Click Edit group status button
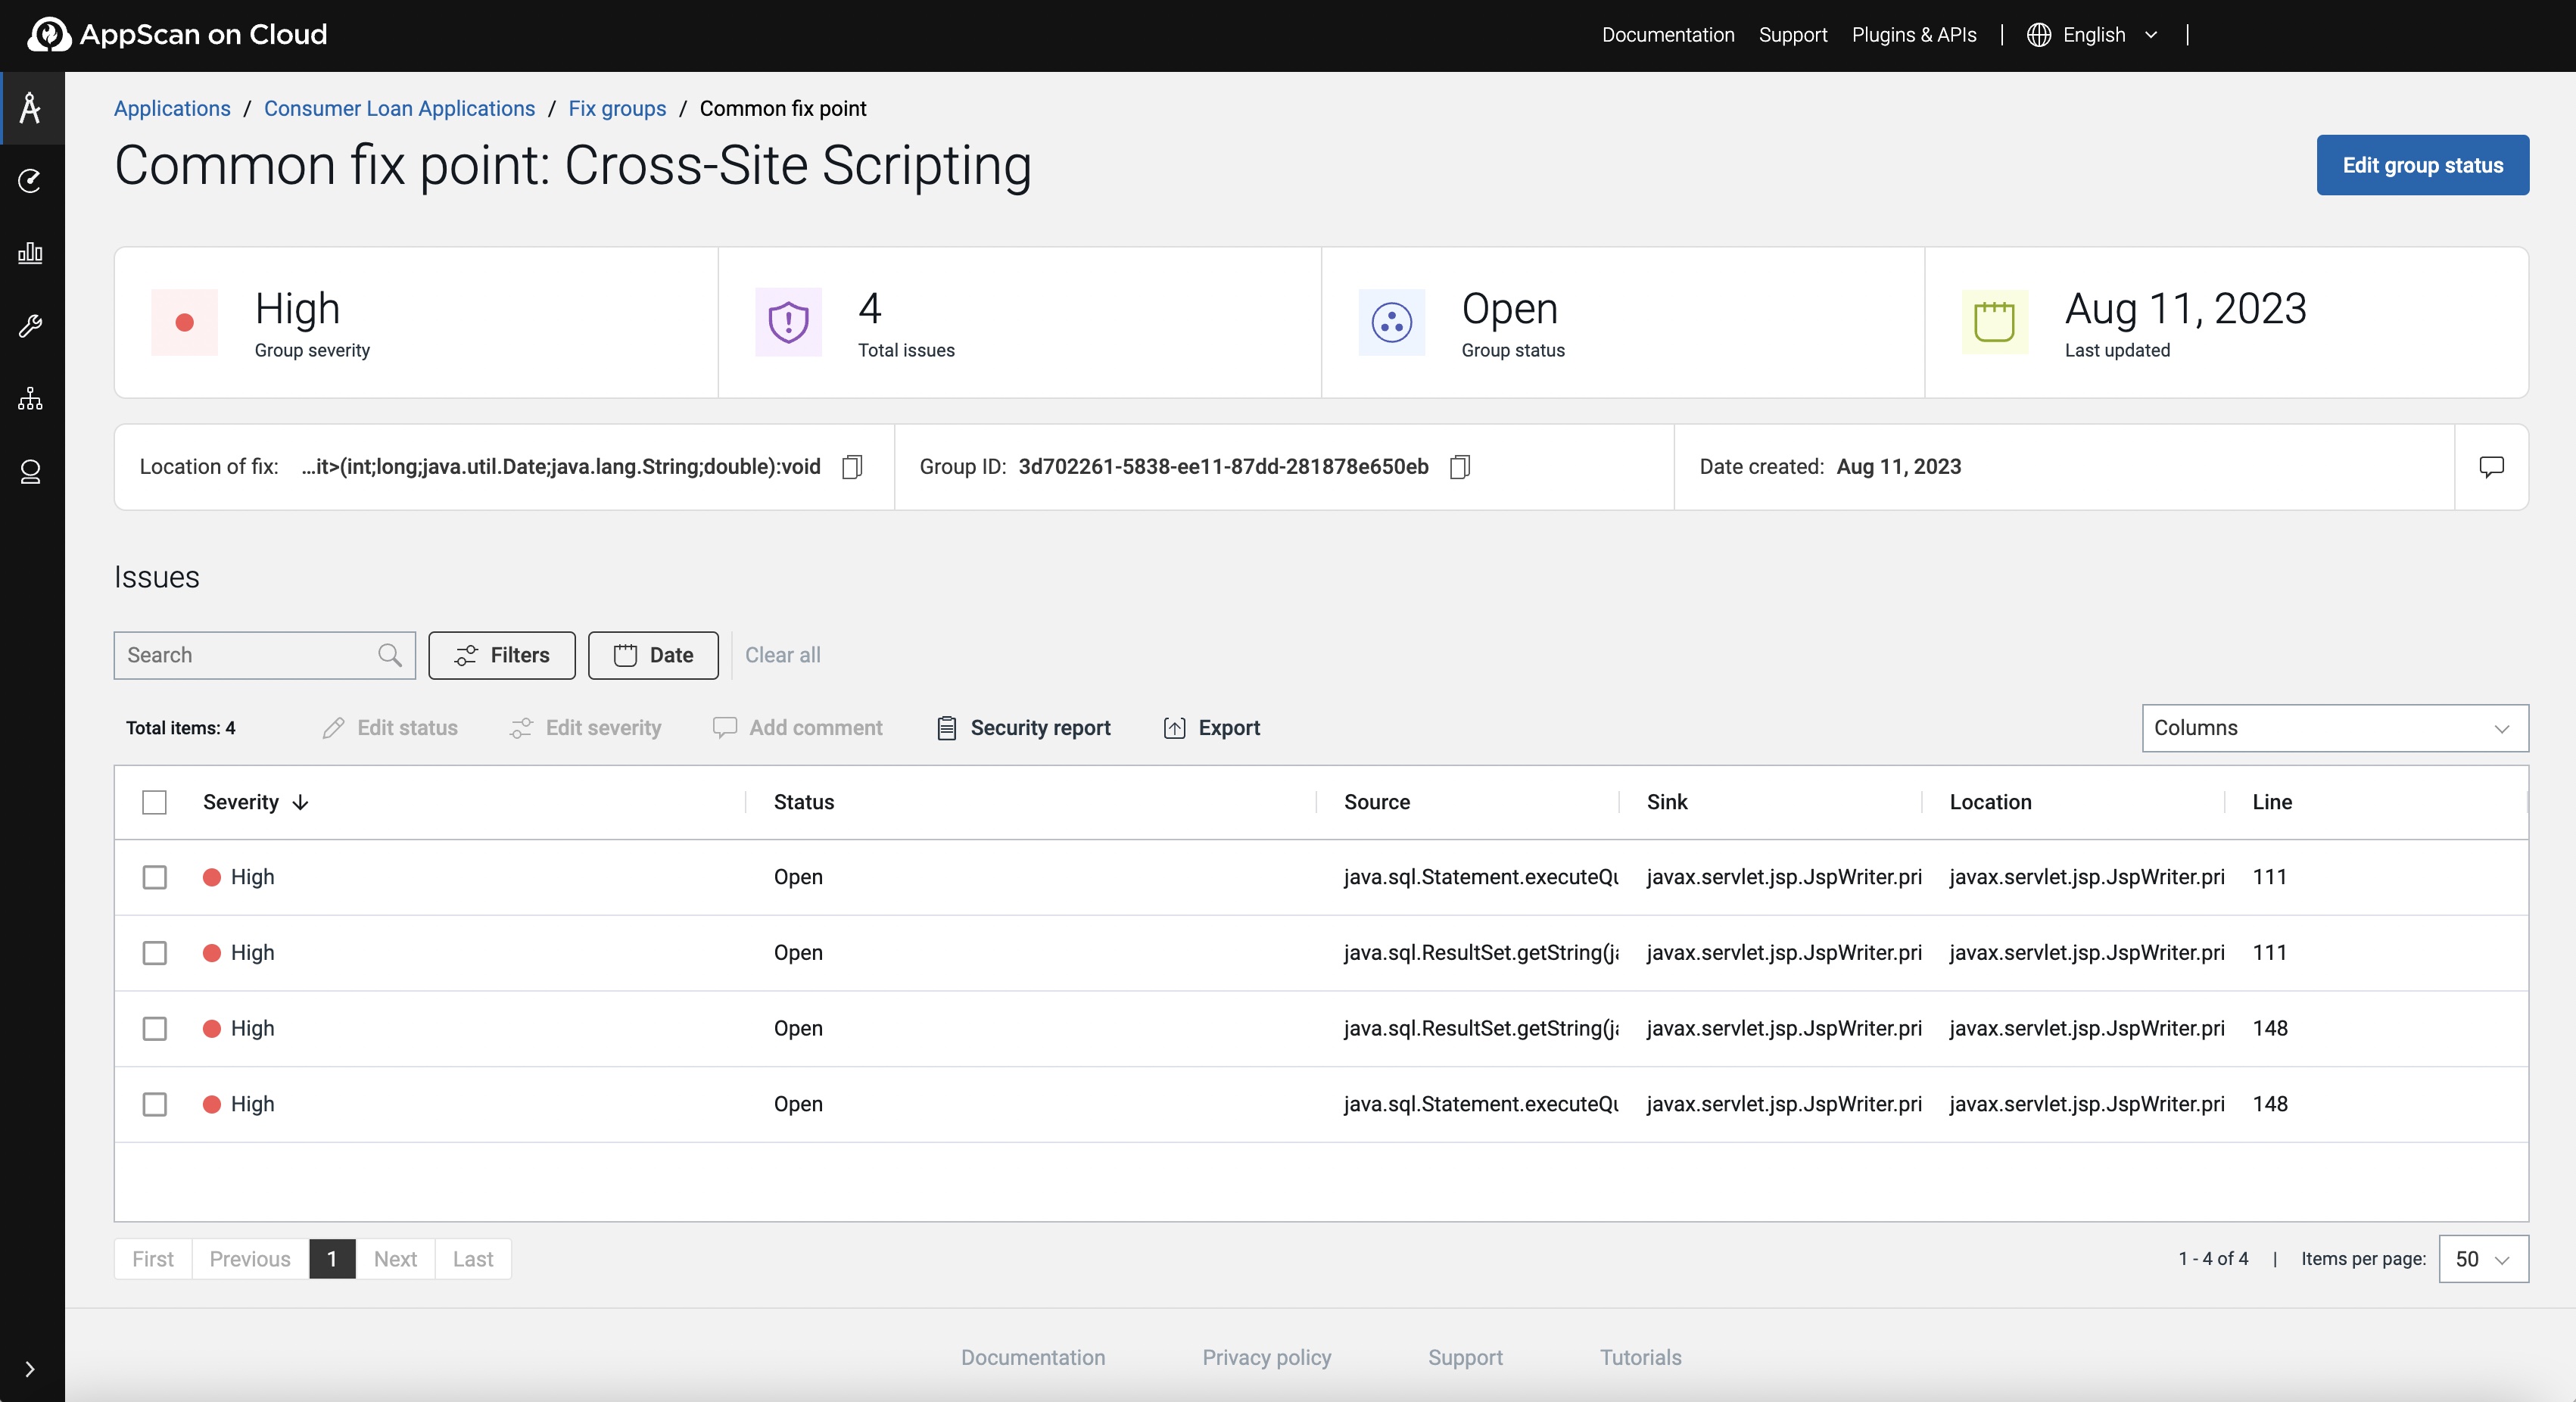 [x=2422, y=165]
